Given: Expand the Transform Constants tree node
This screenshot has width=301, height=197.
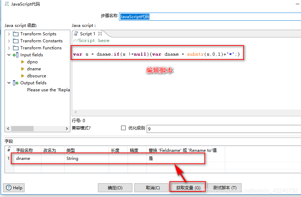Looking at the screenshot, I should pos(9,41).
